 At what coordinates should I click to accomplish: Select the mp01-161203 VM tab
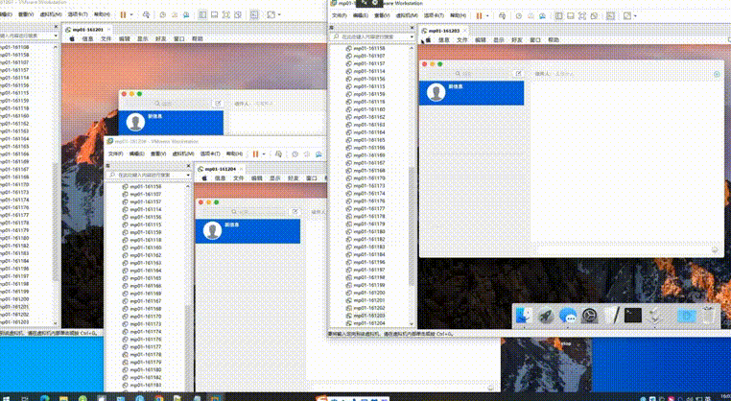443,31
